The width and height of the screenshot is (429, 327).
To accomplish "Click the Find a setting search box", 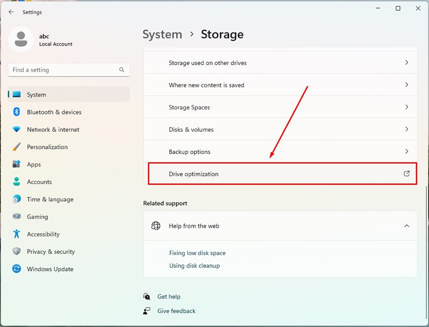I will 69,70.
